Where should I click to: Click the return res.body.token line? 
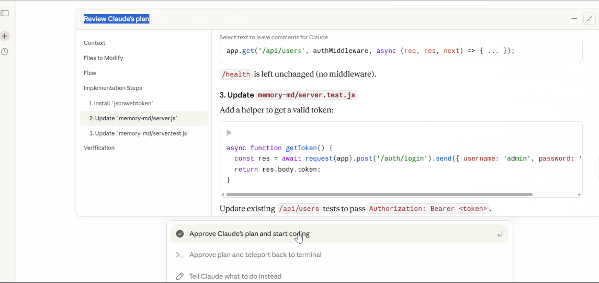[278, 169]
